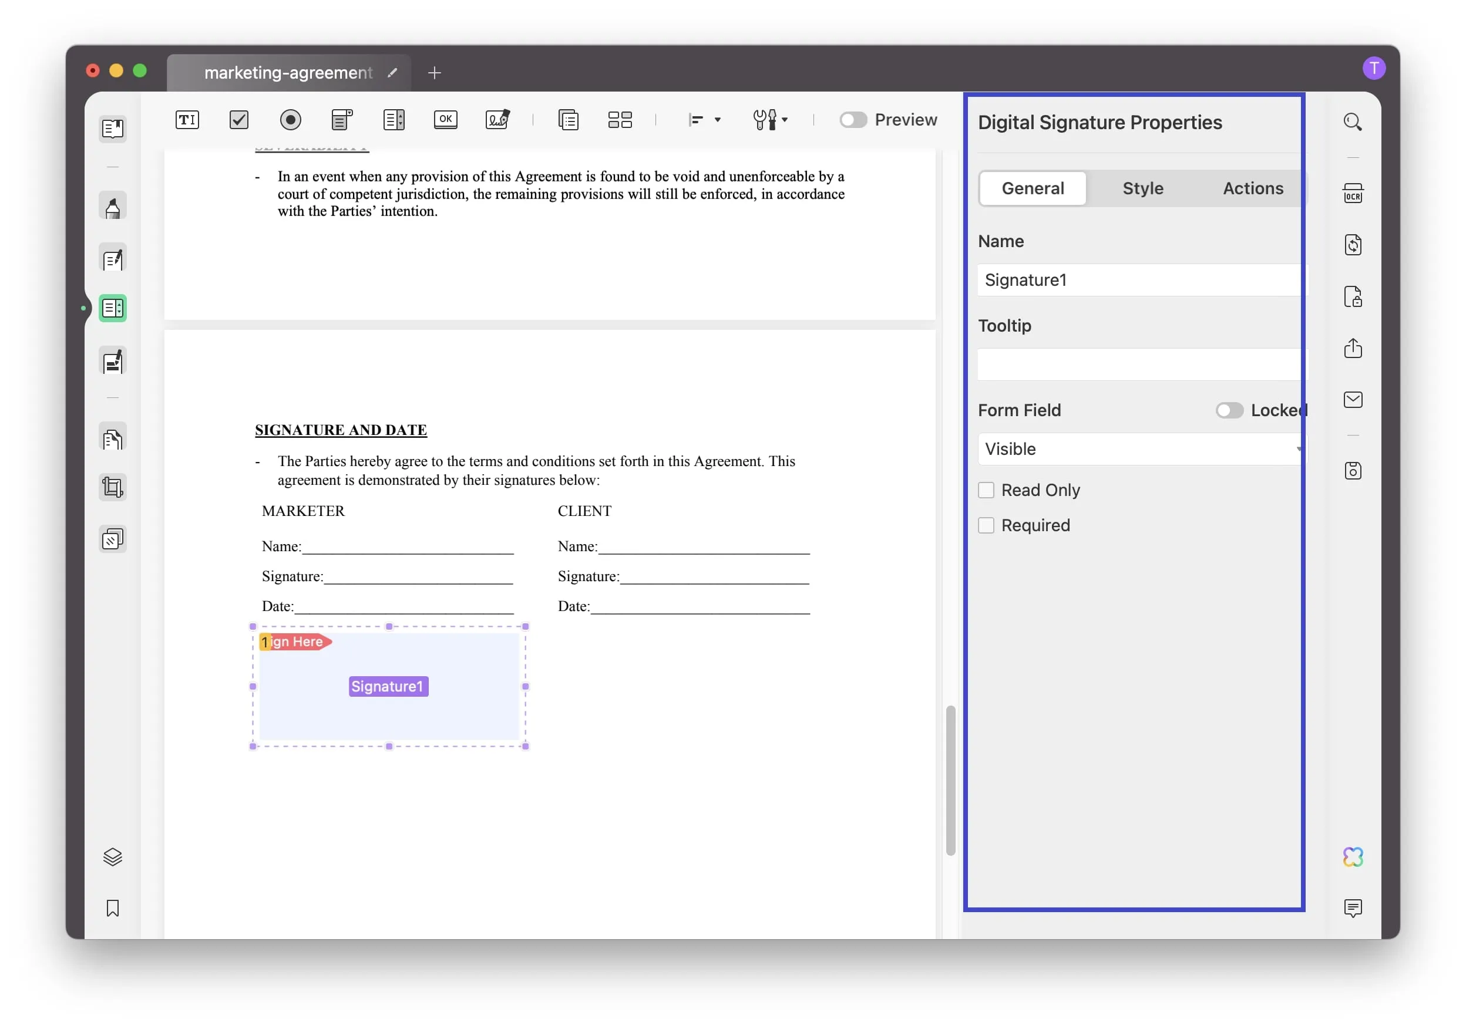Open the Style tab in Digital Signature Properties
The image size is (1466, 1026).
[x=1142, y=187]
